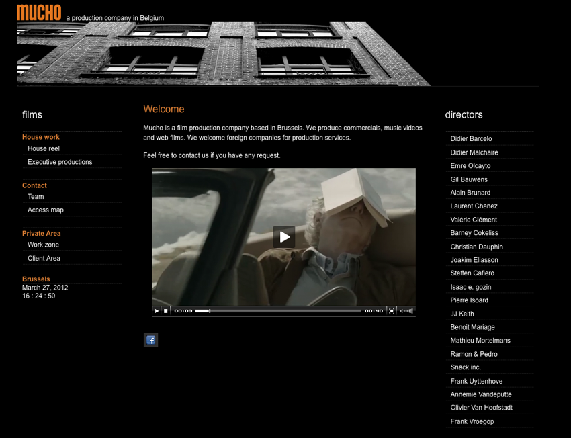571x438 pixels.
Task: Open Olivier Van Hoofstadt's page
Action: 481,408
